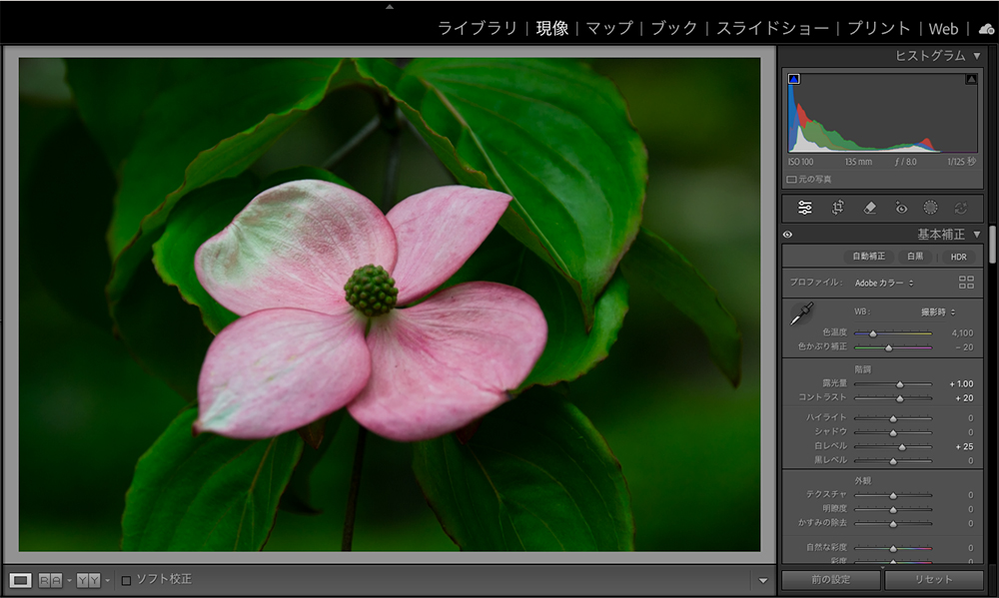
Task: Click the リセット button
Action: 933,579
